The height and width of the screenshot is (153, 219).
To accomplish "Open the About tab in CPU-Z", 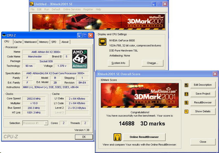I will pos(65,42).
